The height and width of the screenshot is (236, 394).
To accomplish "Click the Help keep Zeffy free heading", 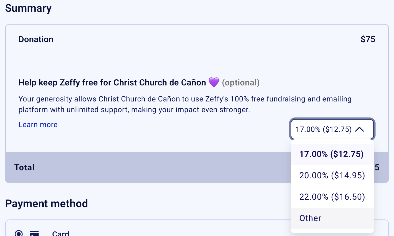I will tap(112, 82).
